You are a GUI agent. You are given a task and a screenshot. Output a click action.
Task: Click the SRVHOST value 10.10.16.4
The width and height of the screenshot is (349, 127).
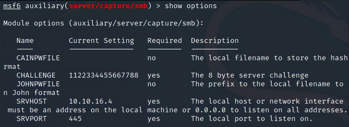[90, 101]
